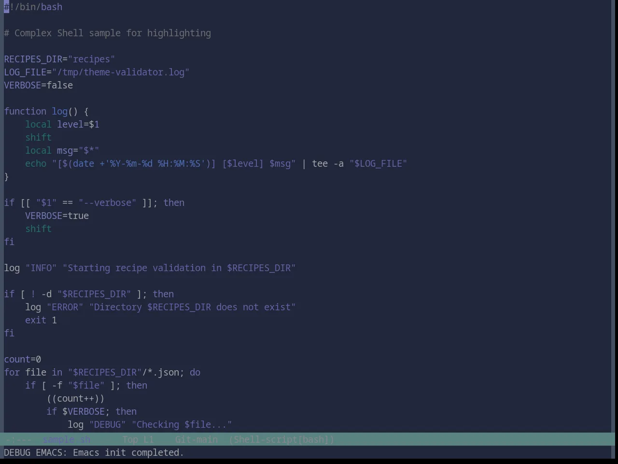Click the echo area message 'Emacs init completed.'

coord(128,453)
